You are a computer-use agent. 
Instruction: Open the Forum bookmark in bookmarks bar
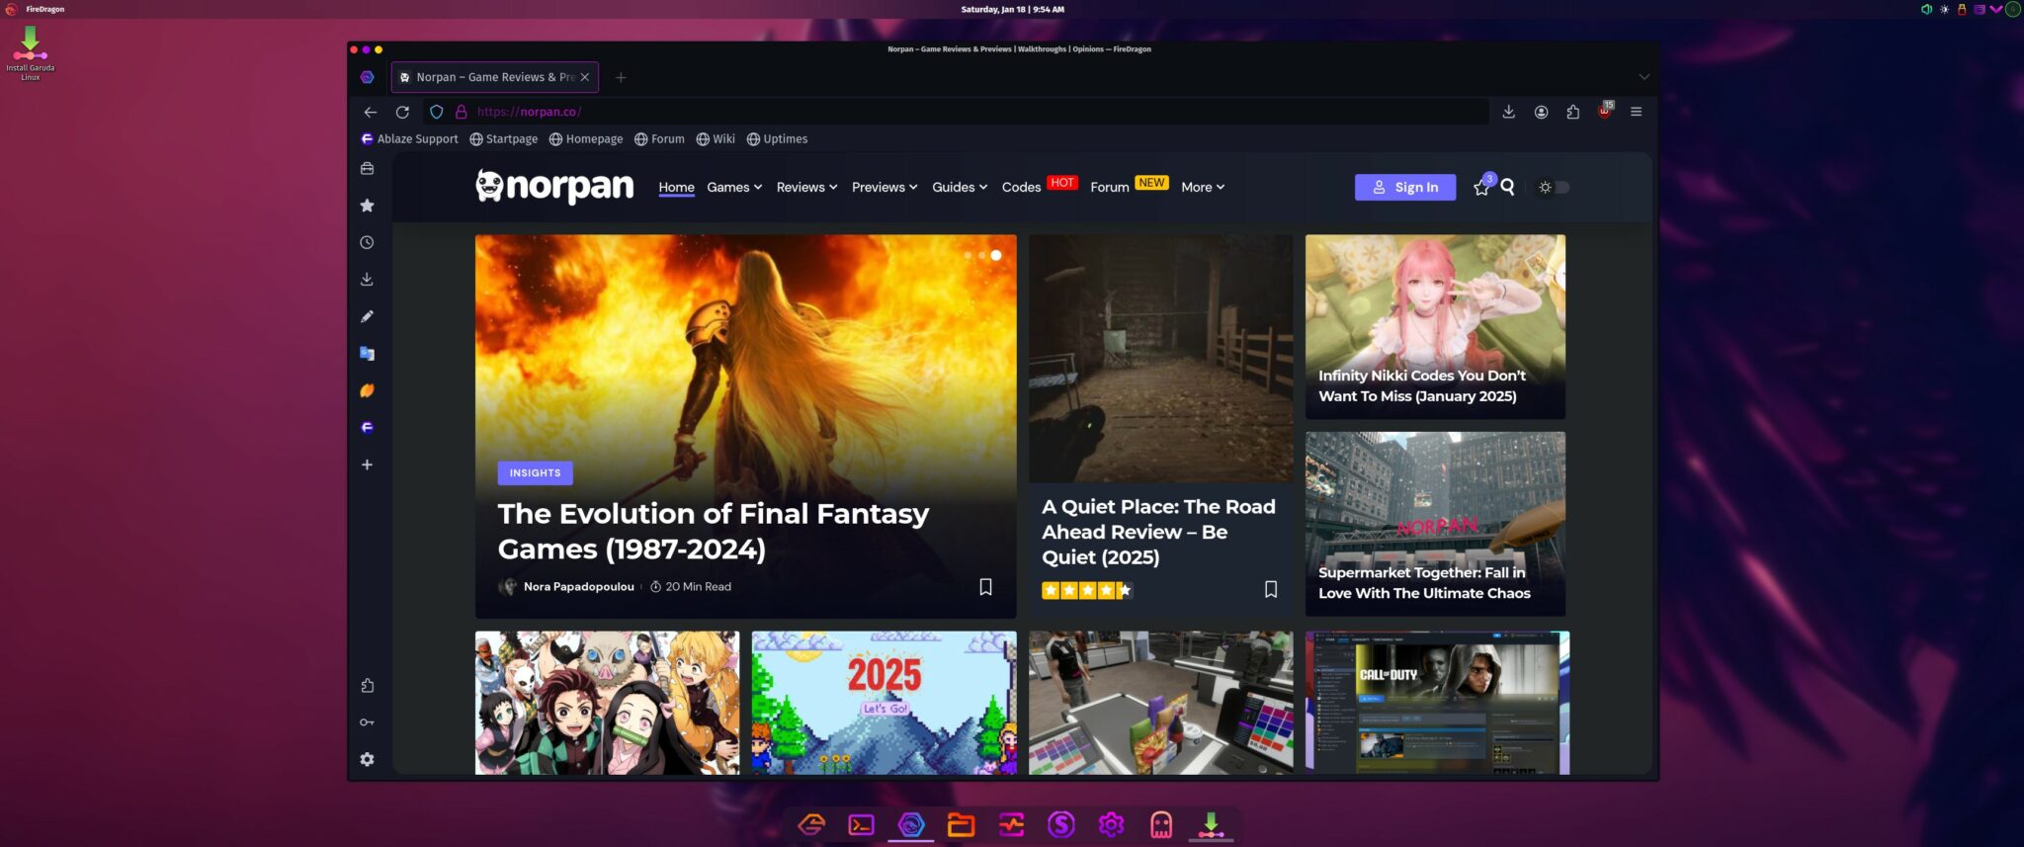tap(659, 139)
